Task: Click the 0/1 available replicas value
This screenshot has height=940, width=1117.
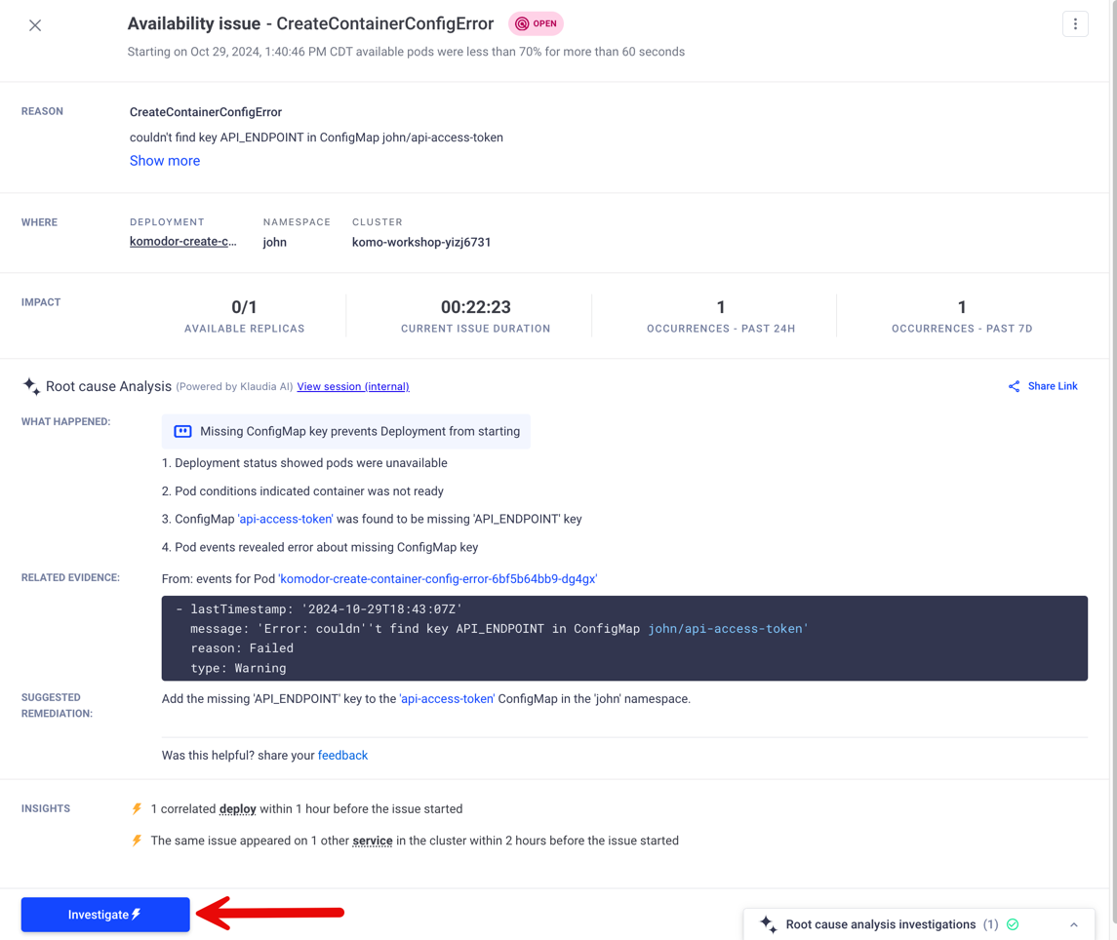Action: (x=244, y=307)
